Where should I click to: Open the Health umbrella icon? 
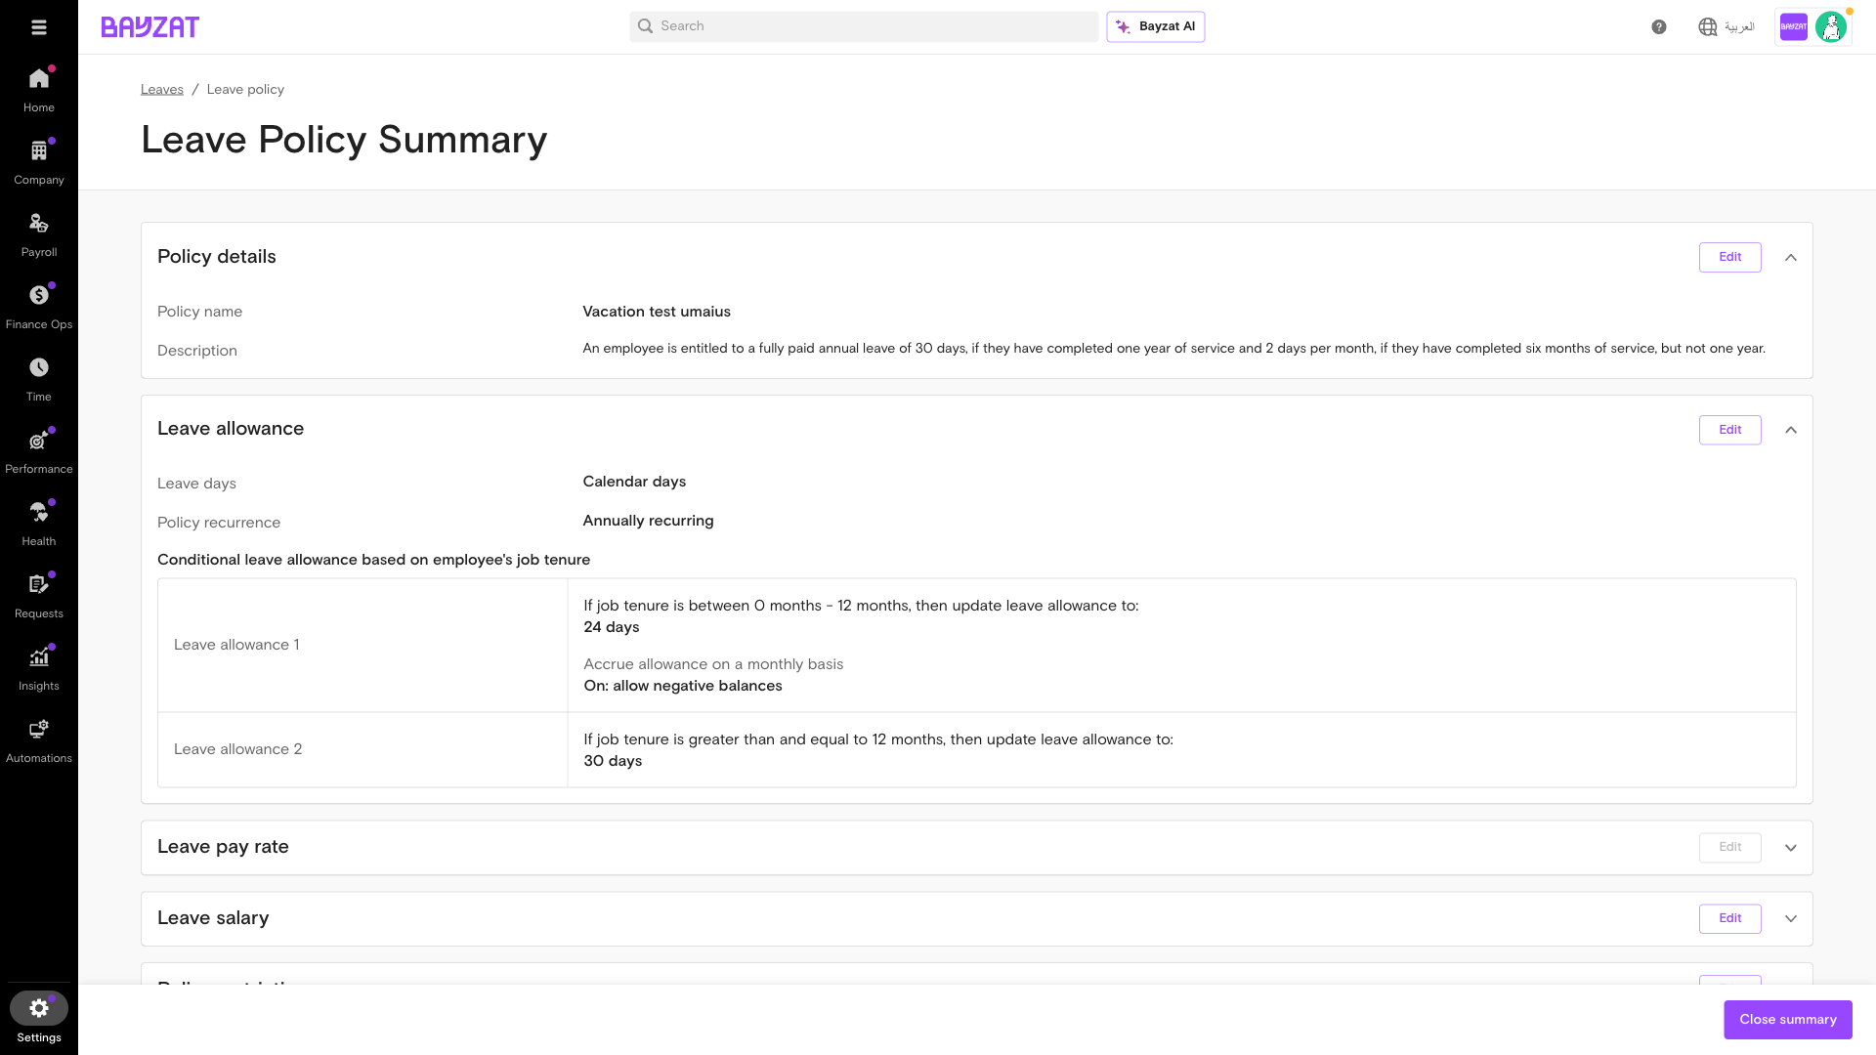(x=39, y=512)
